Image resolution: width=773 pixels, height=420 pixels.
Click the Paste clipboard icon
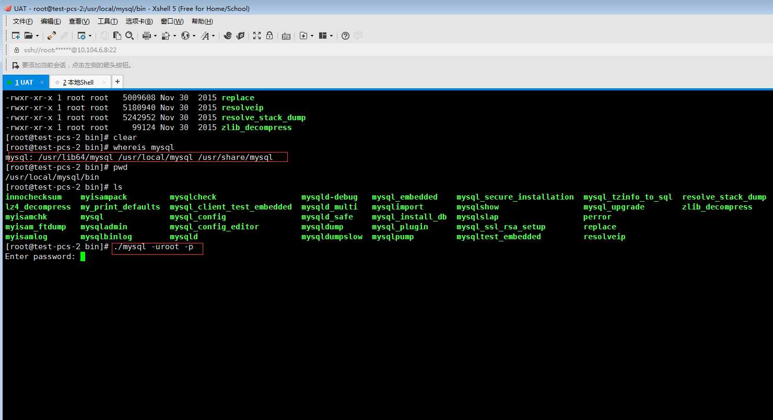click(x=118, y=36)
